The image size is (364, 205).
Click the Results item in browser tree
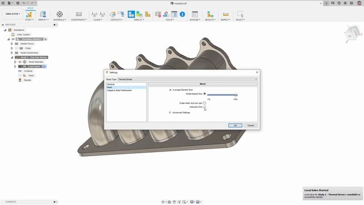click(27, 80)
